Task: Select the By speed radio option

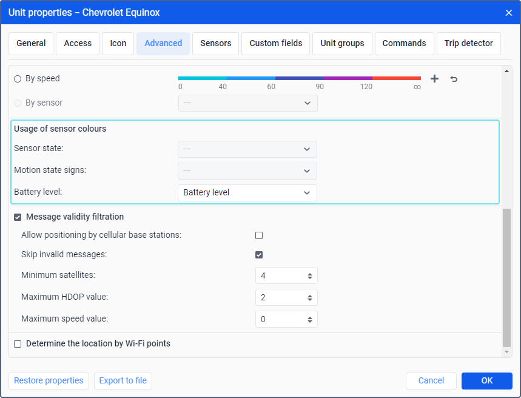Action: (18, 79)
